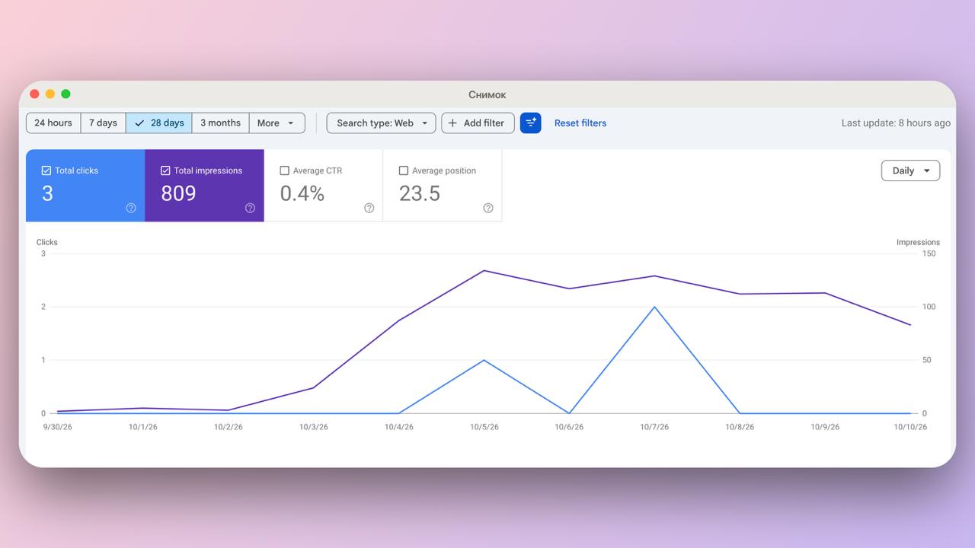Image resolution: width=975 pixels, height=548 pixels.
Task: Click the 9/30/26 date label on axis
Action: (x=57, y=427)
